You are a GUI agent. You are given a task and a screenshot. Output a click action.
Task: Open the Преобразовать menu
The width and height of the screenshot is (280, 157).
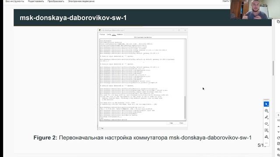(56, 1)
